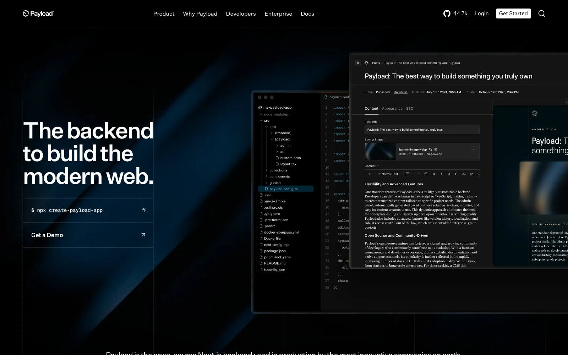Toggle Strikethrough in the Content editor toolbar
This screenshot has height=355, width=568.
coord(456,174)
